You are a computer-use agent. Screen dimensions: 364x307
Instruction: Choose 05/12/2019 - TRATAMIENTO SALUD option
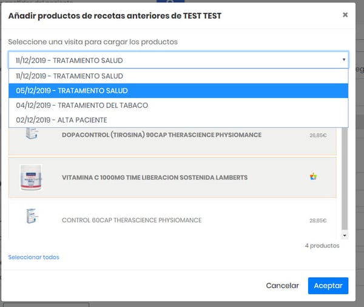tap(178, 90)
